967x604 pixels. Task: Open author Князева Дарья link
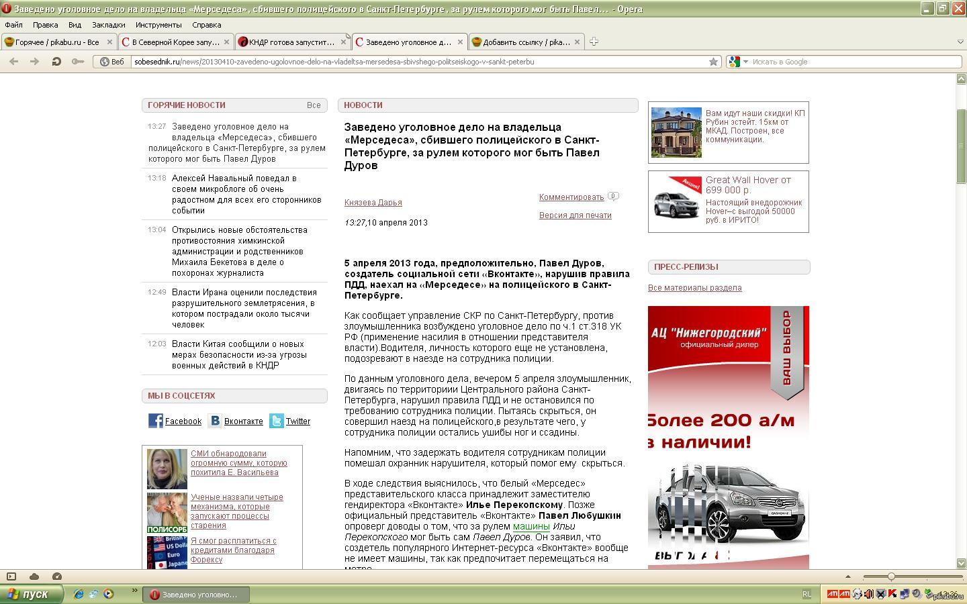click(x=373, y=203)
